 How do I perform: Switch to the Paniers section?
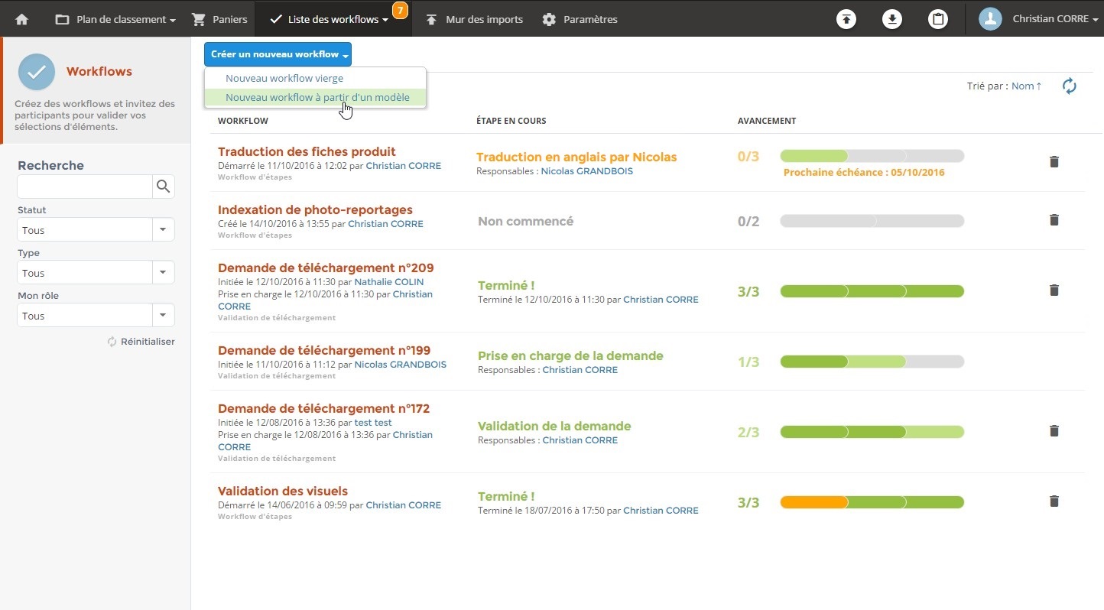[x=220, y=19]
